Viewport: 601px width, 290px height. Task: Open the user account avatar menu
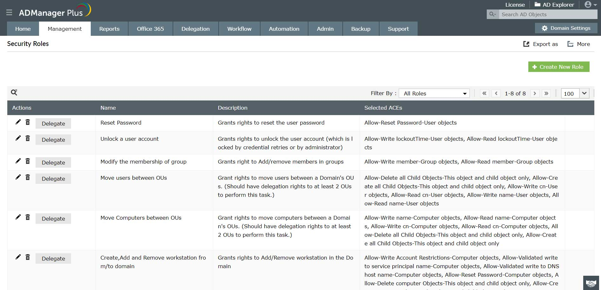pos(591,4)
